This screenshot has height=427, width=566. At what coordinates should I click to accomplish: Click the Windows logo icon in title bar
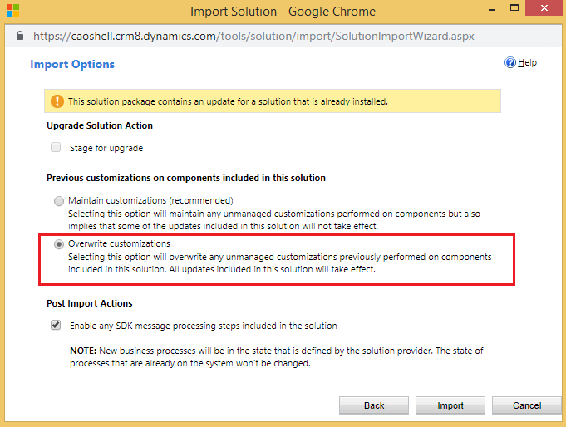(12, 11)
